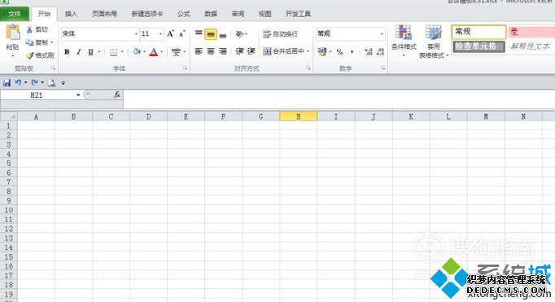555x302 pixels.
Task: Apply the Check Cell (检查单元格) gray style
Action: [479, 46]
